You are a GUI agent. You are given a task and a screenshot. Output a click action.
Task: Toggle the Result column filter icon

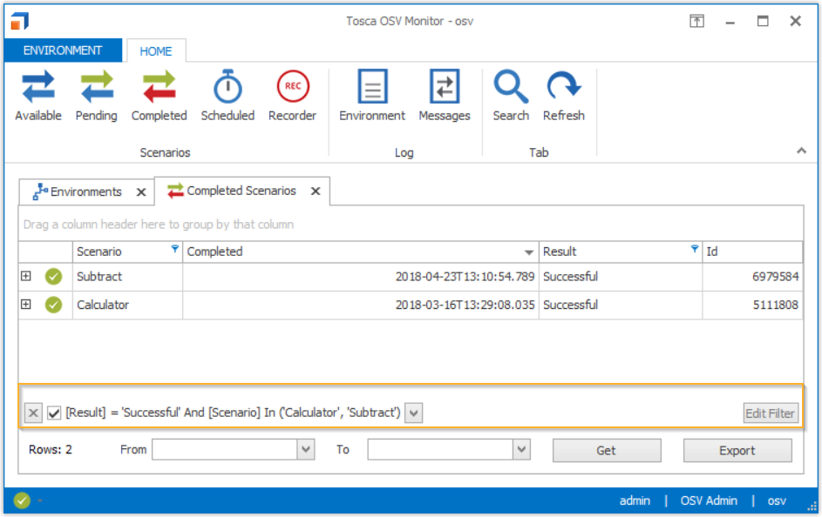coord(695,250)
